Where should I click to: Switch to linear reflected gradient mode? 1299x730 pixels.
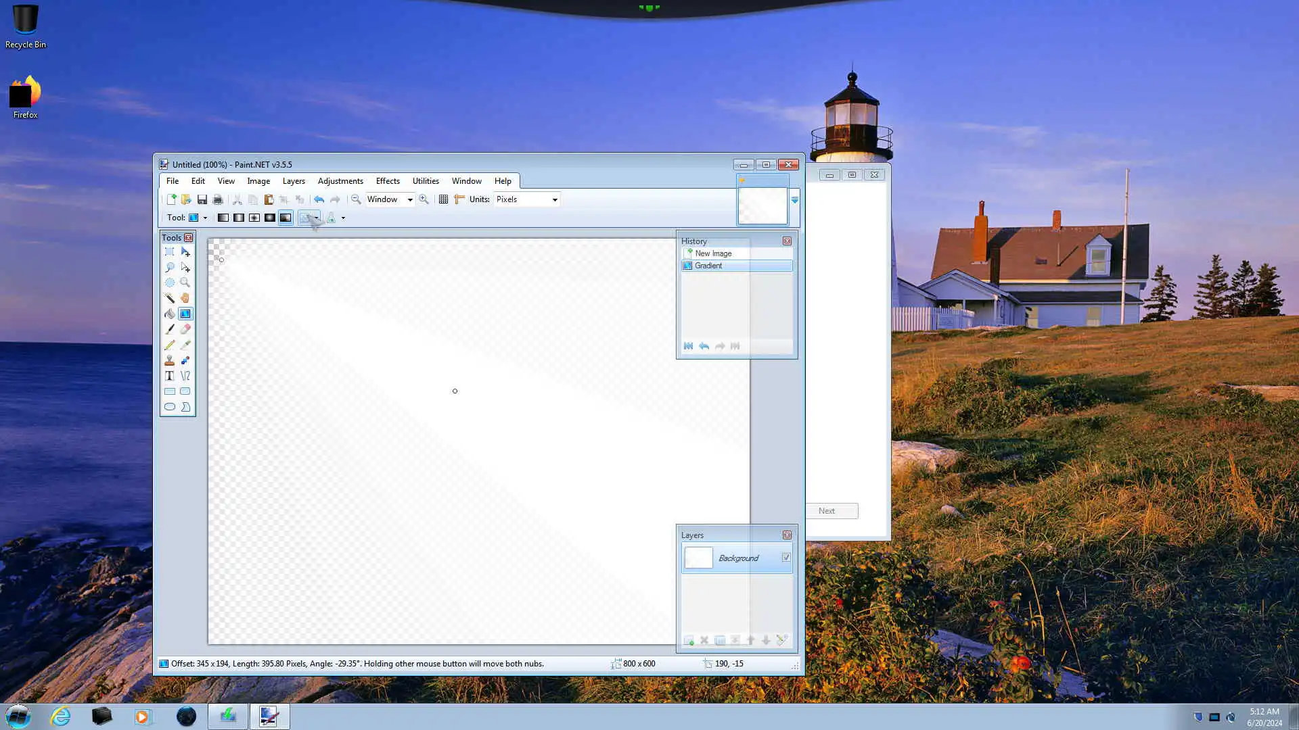tap(239, 218)
